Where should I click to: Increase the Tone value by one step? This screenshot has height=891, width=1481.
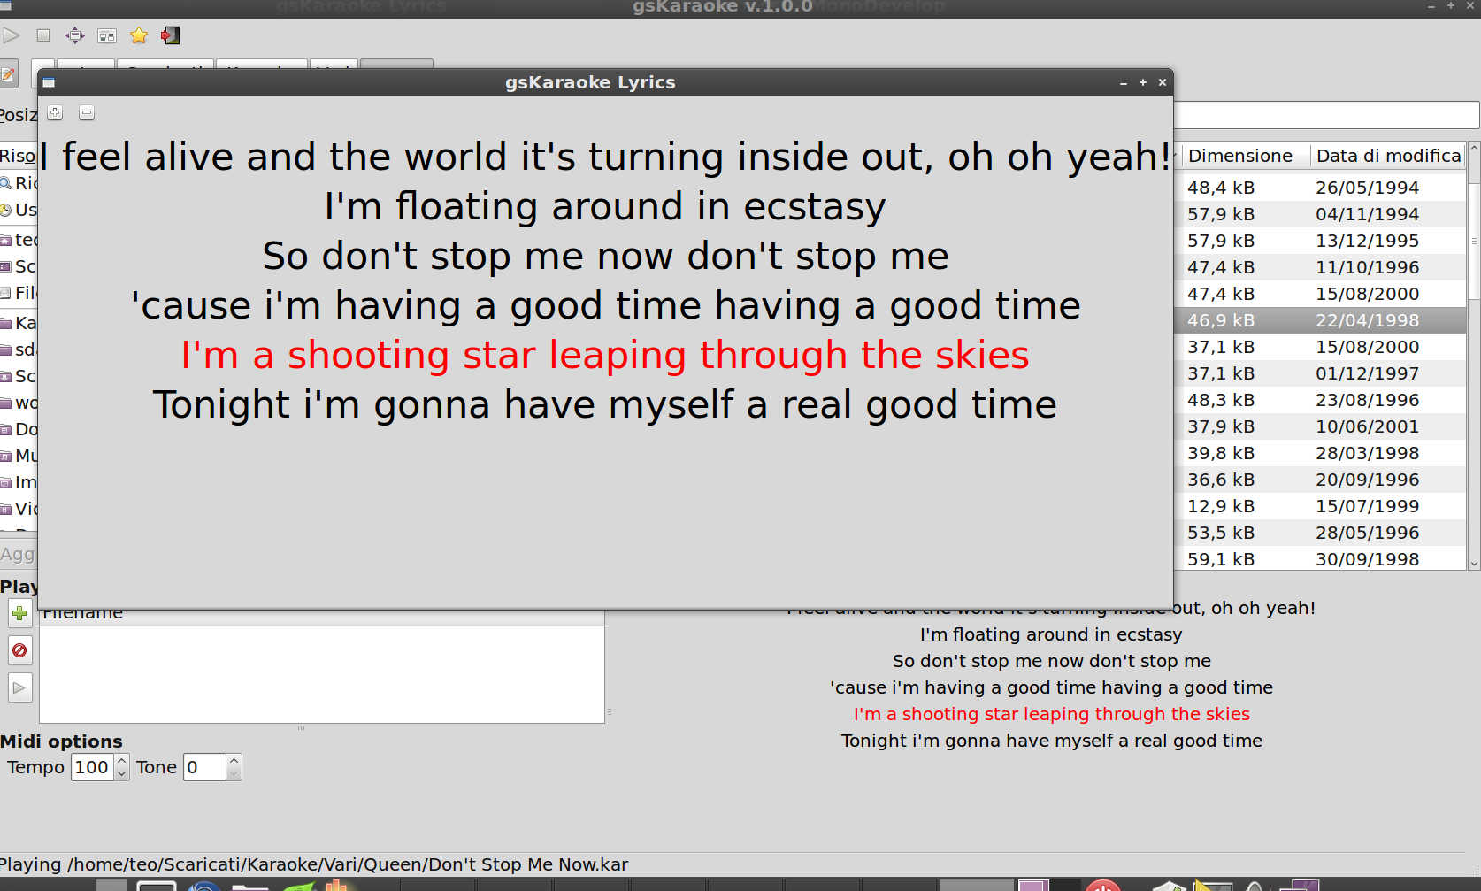click(234, 761)
